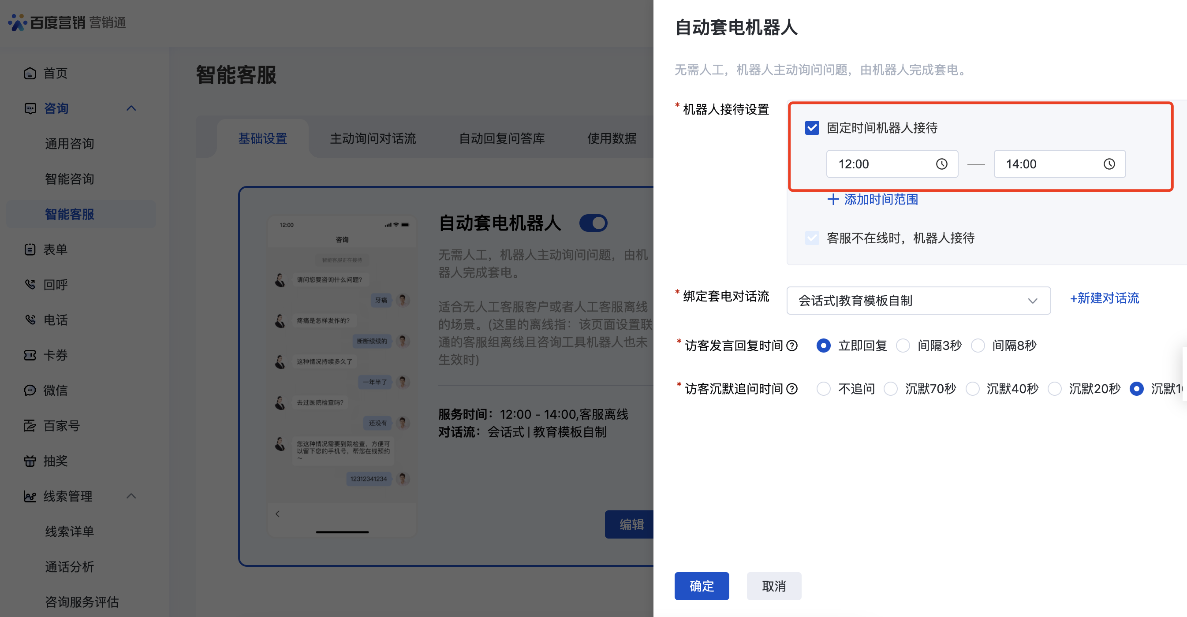Select the 沉默40秒 radio option

click(x=972, y=389)
